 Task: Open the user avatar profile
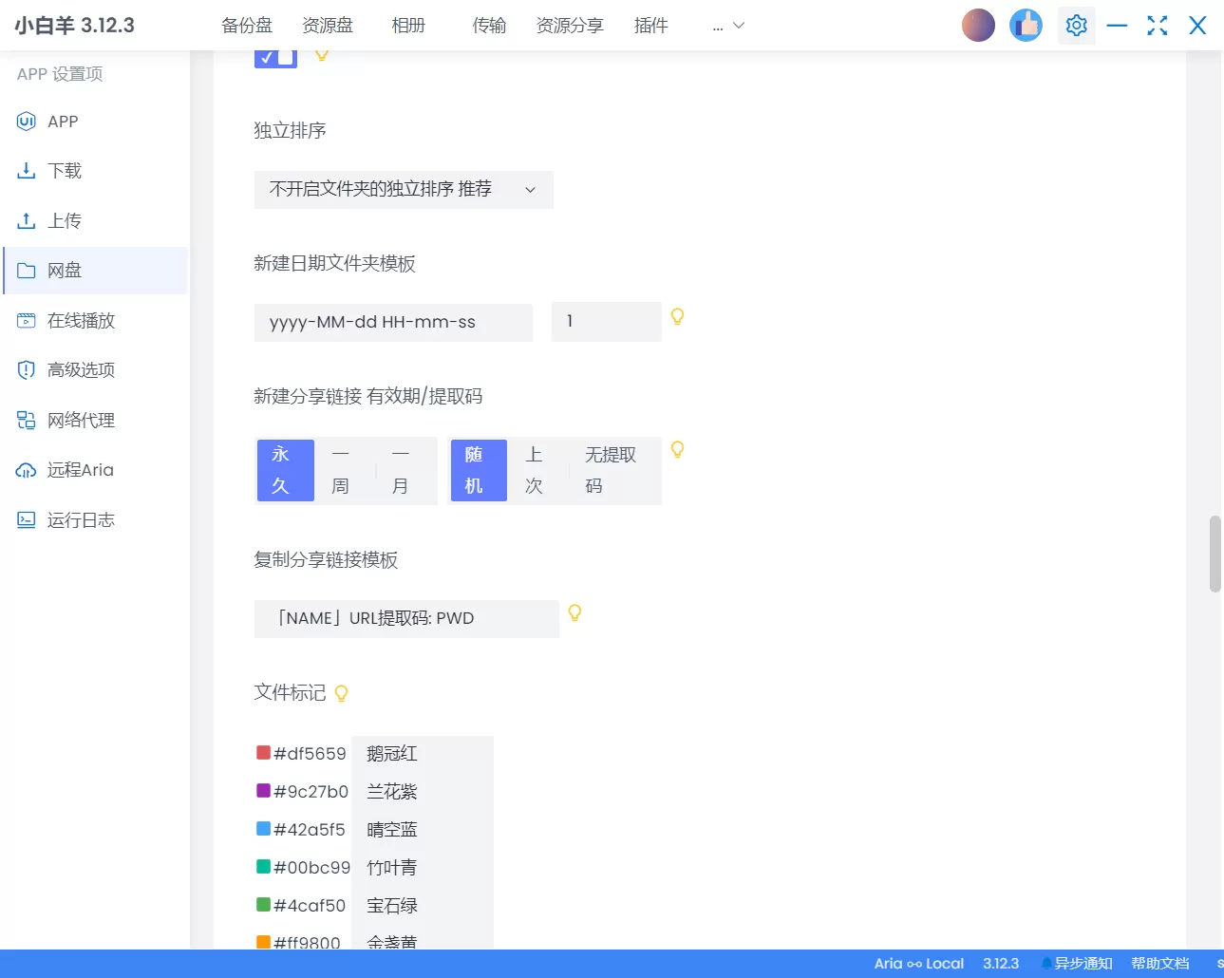(x=978, y=26)
